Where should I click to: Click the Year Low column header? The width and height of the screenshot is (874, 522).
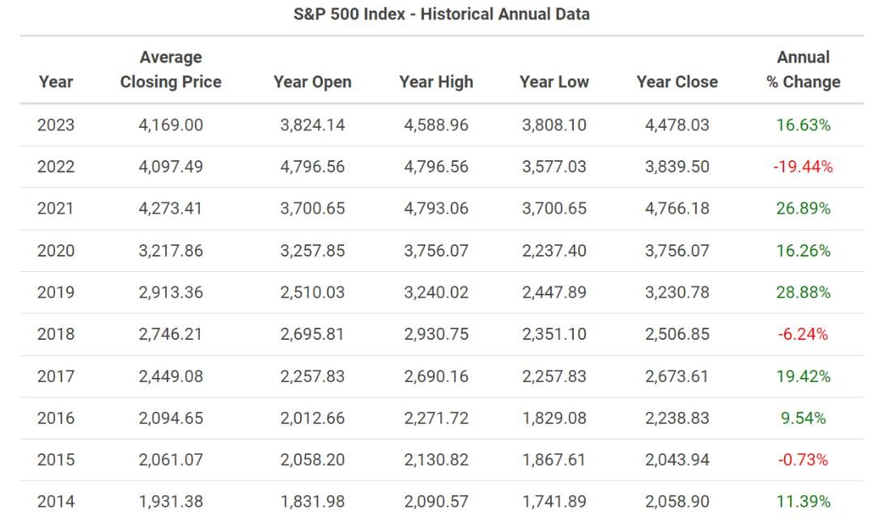pos(554,82)
